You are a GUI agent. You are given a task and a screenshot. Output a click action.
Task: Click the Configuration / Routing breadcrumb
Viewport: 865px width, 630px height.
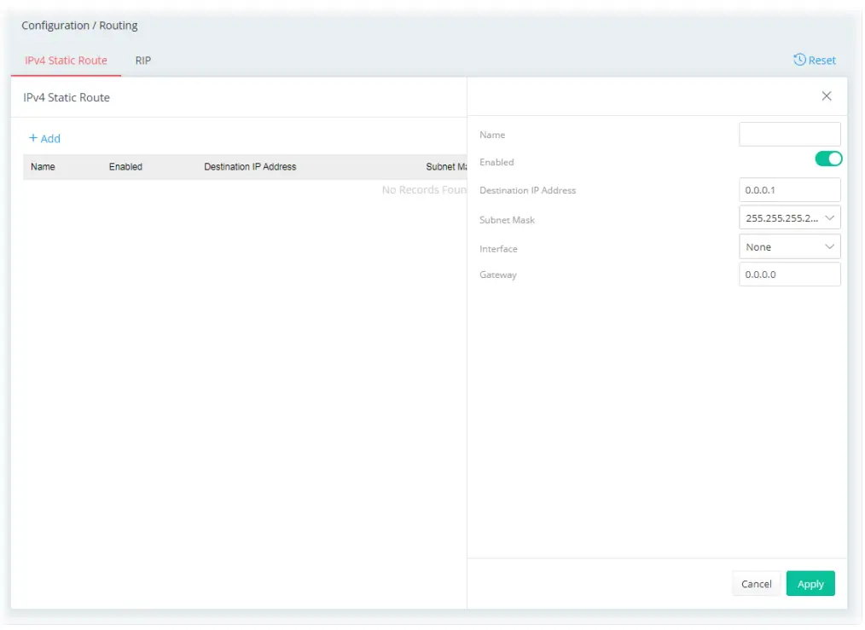click(x=79, y=26)
